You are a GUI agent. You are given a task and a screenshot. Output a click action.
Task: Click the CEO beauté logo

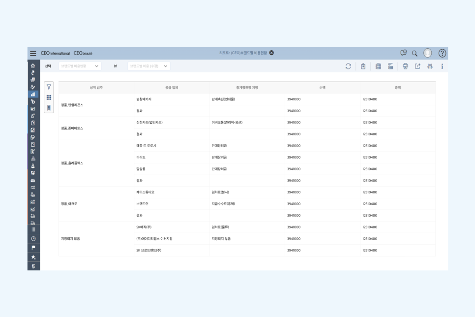tap(83, 53)
